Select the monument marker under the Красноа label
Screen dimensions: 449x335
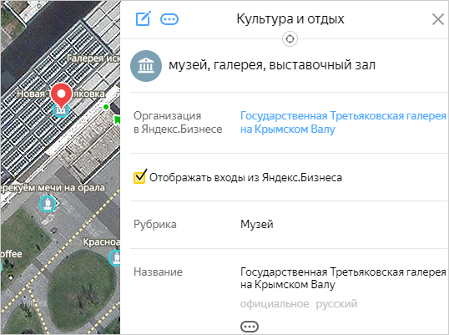click(x=115, y=257)
